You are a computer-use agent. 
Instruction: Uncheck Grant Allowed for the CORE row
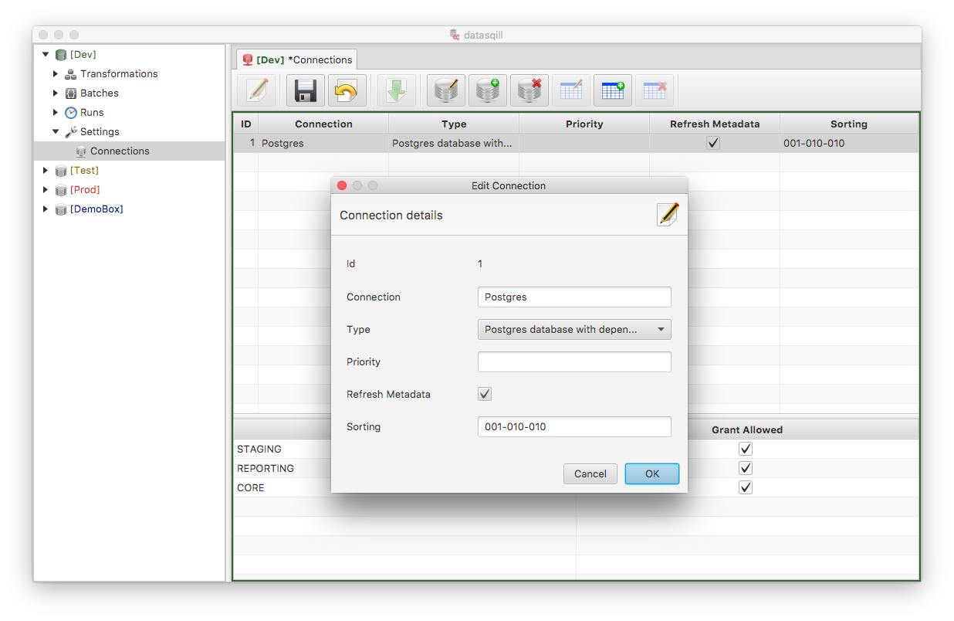click(x=746, y=487)
